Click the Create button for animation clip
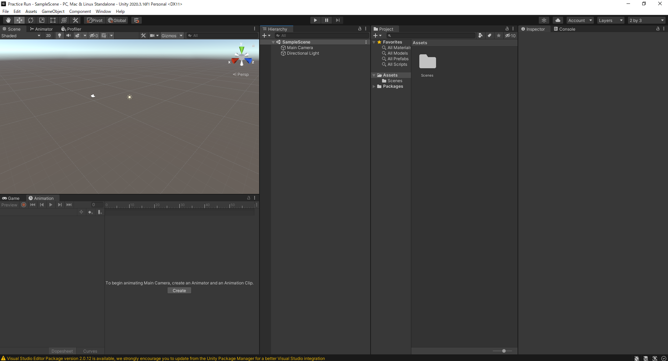Screen dimensions: 668x361 179,291
